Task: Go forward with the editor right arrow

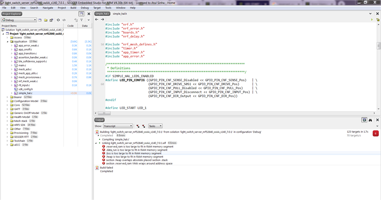Action: 102,19
